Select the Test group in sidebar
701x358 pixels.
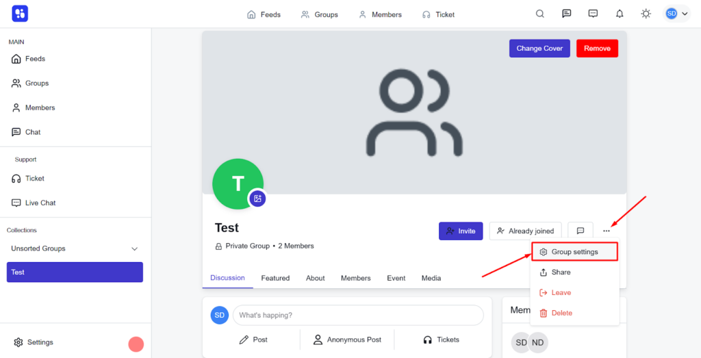tap(75, 272)
